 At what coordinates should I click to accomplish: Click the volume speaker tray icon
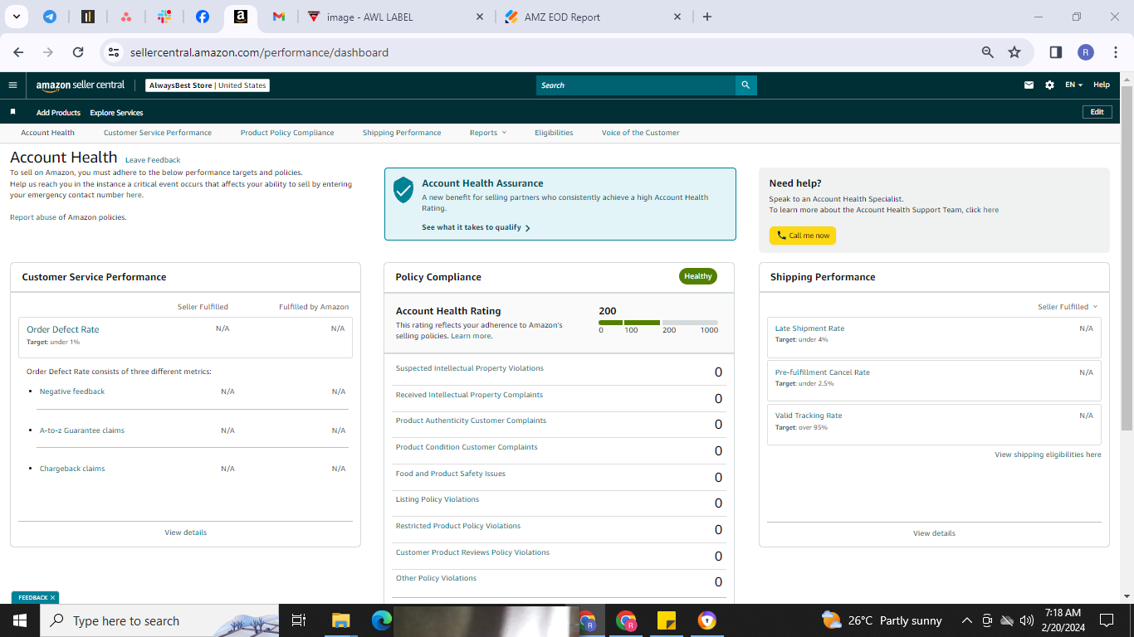(x=1027, y=620)
